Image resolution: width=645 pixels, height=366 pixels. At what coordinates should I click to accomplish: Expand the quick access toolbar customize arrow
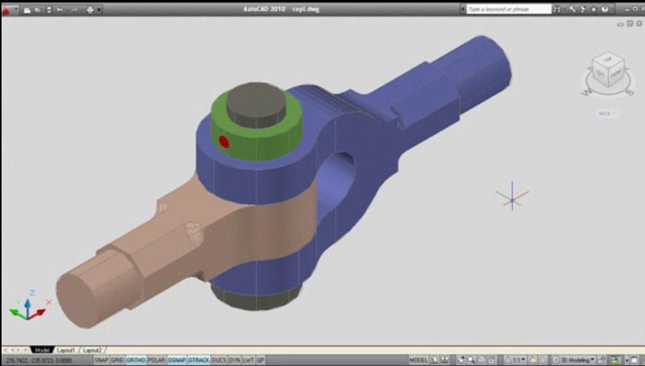coord(100,10)
